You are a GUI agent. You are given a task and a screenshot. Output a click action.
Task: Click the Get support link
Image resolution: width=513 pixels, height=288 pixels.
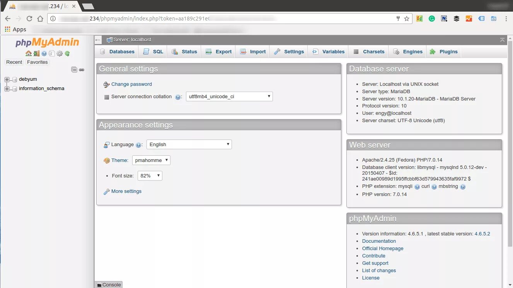pos(375,263)
